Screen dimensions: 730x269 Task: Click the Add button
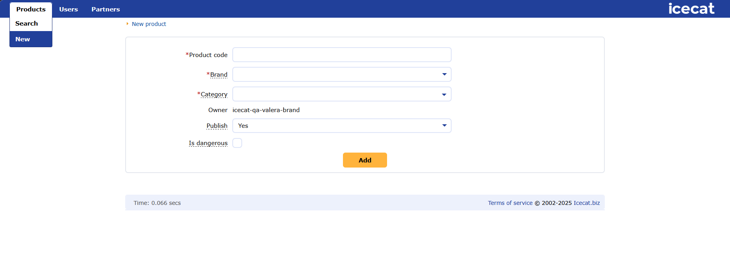pyautogui.click(x=365, y=160)
